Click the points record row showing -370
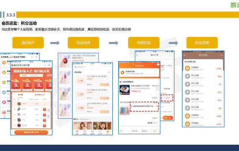 pyautogui.click(x=203, y=92)
